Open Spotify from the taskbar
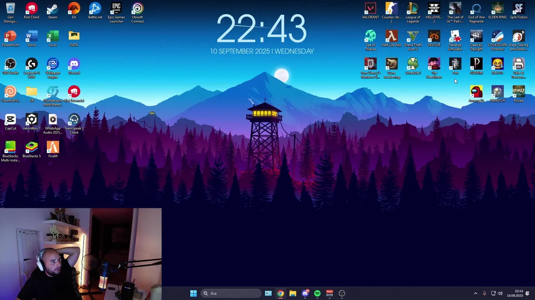This screenshot has height=300, width=535. click(317, 293)
